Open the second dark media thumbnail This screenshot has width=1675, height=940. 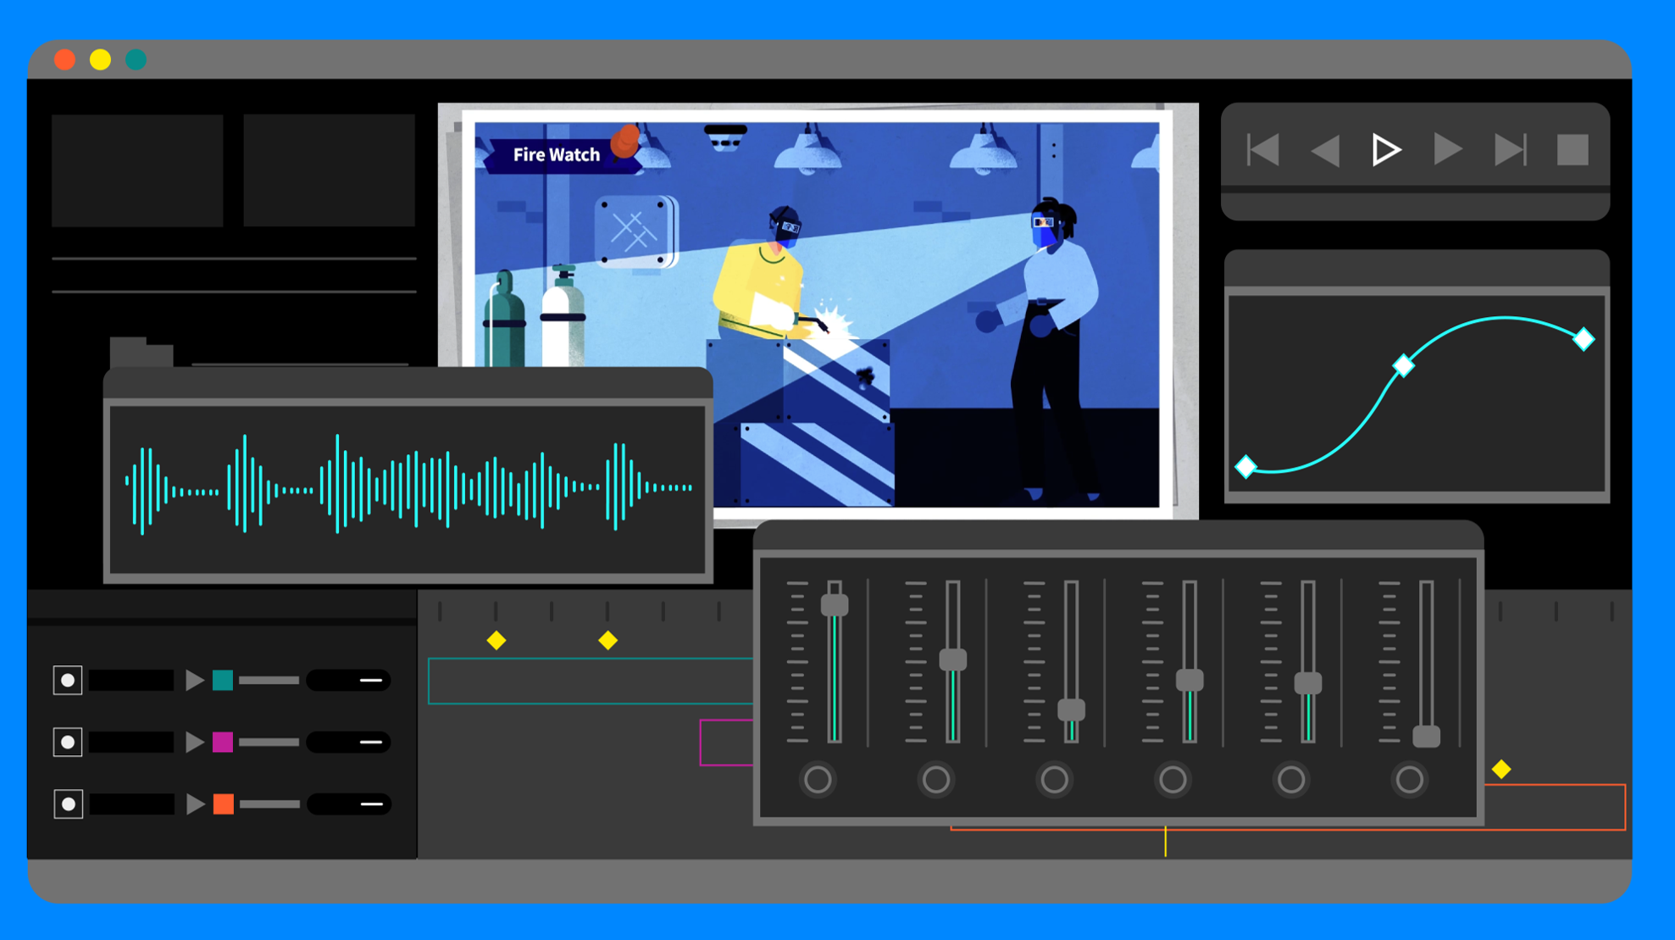[x=329, y=170]
